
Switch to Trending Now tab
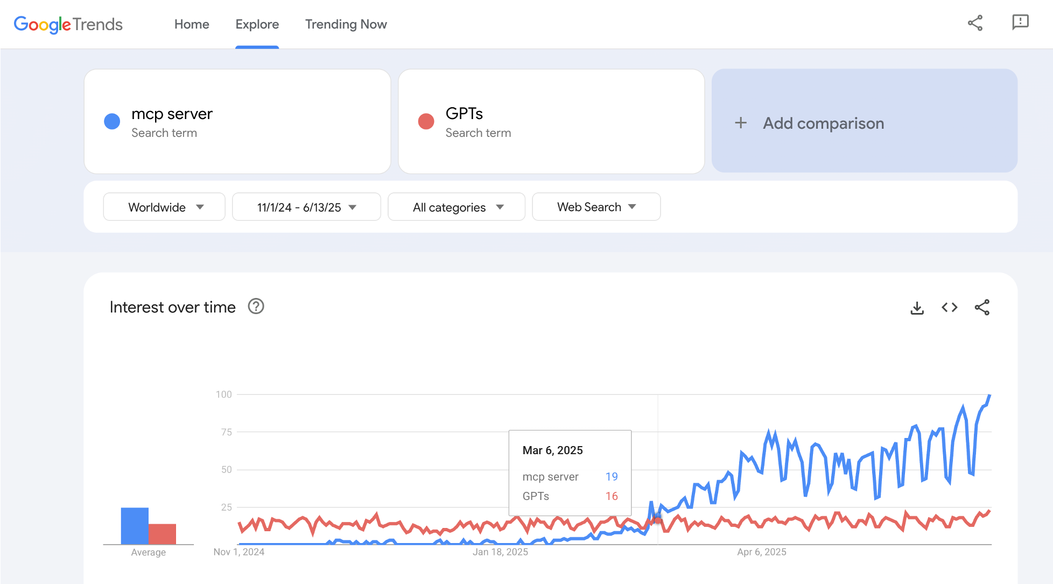(x=346, y=24)
